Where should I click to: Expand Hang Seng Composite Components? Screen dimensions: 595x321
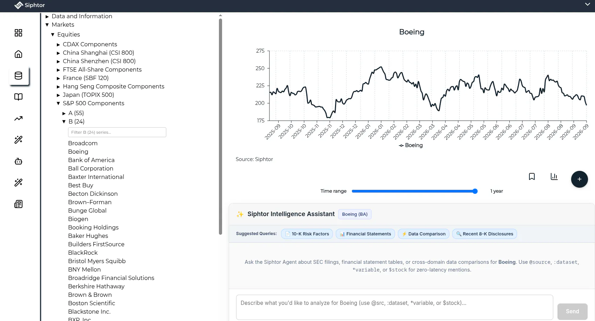(58, 87)
